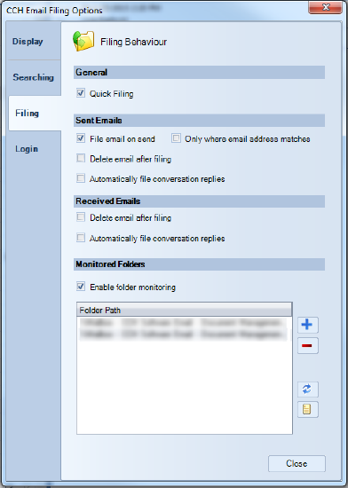This screenshot has width=348, height=488.
Task: Tick Automatically file conversation replies under Received Emails
Action: [x=81, y=238]
